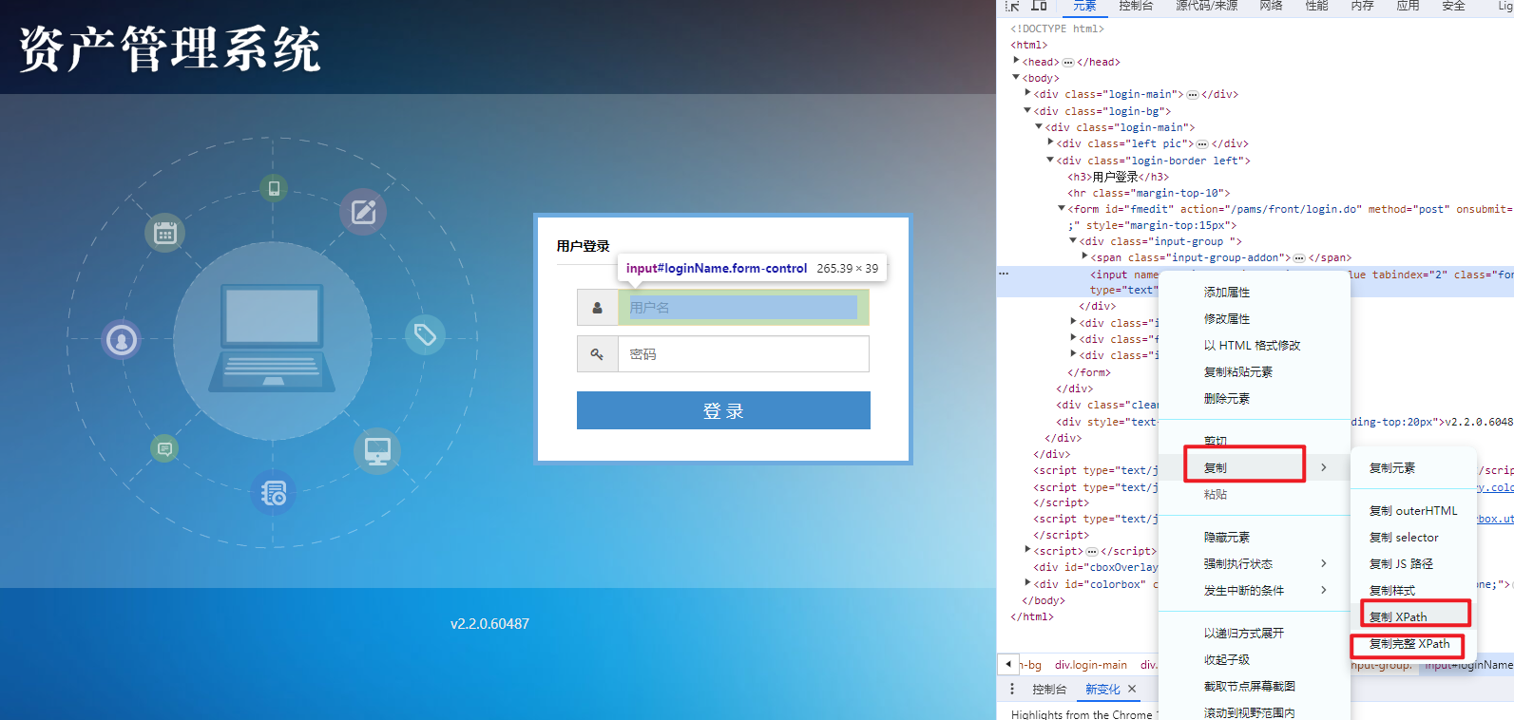This screenshot has width=1514, height=720.
Task: Switch to the 性能 tab
Action: 1316,6
